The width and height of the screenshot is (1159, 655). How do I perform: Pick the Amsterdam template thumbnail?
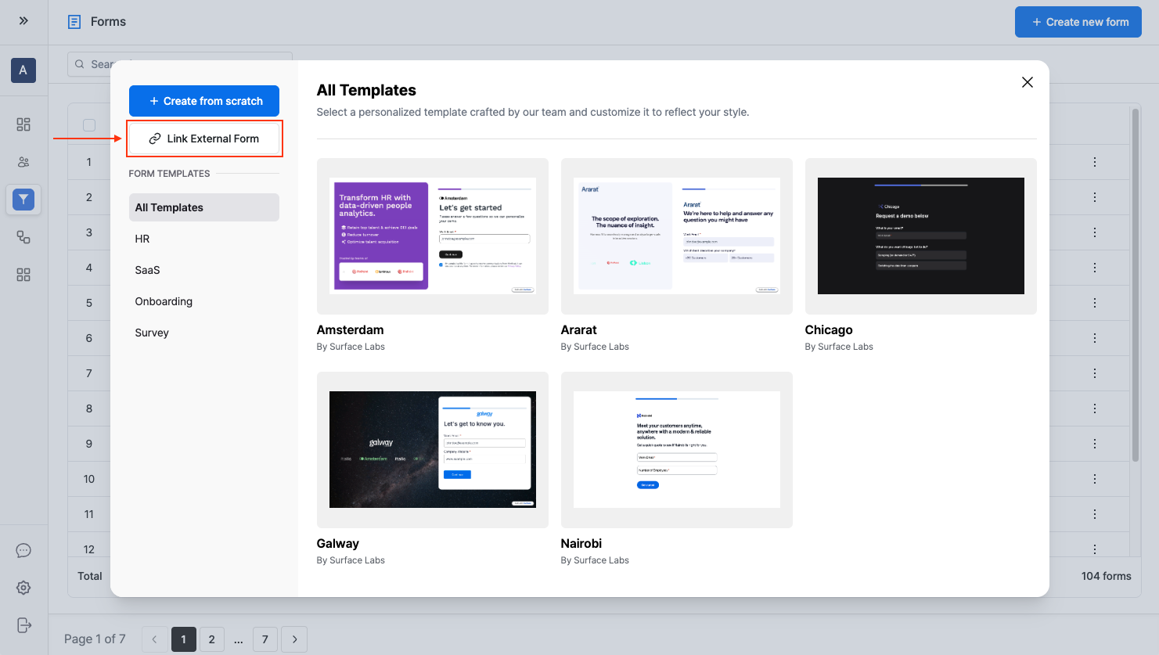tap(433, 236)
